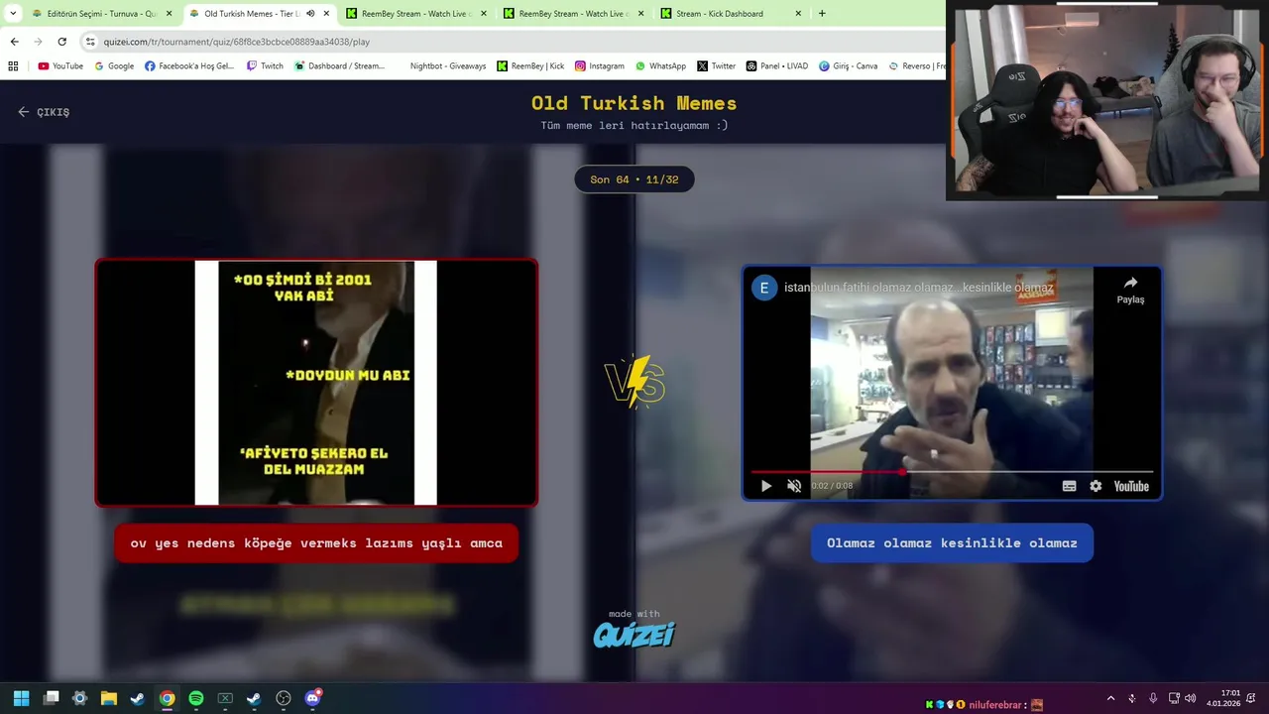Click the microphone tray icon
Image resolution: width=1269 pixels, height=714 pixels.
[1153, 698]
